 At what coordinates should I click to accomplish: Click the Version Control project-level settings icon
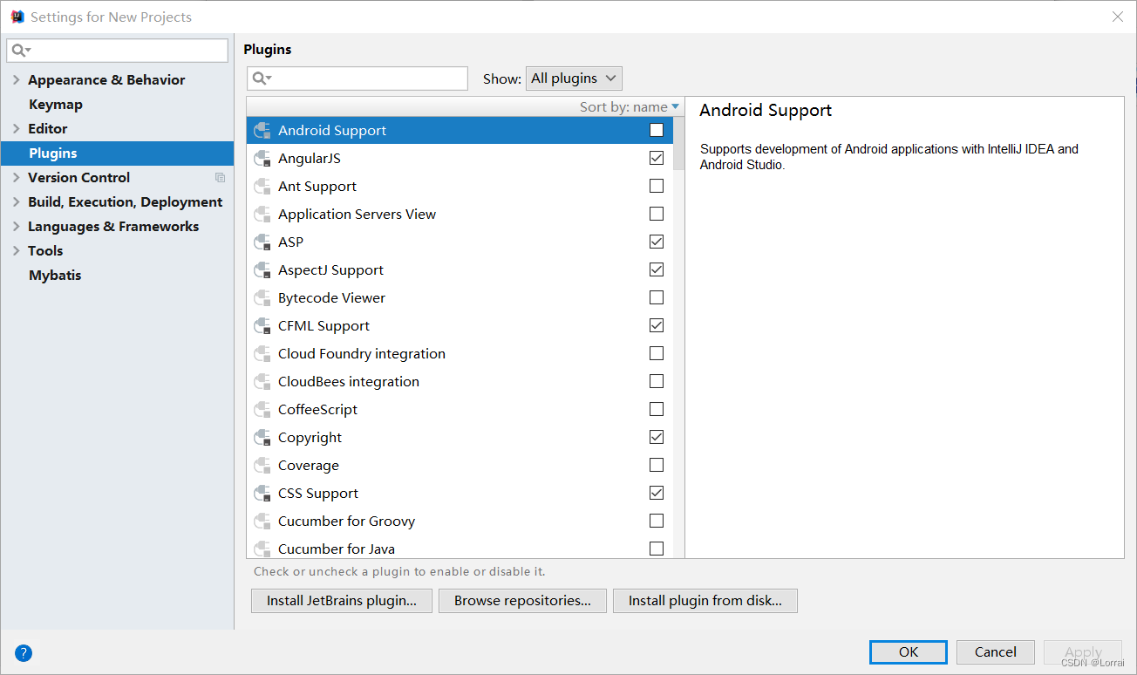pyautogui.click(x=220, y=178)
